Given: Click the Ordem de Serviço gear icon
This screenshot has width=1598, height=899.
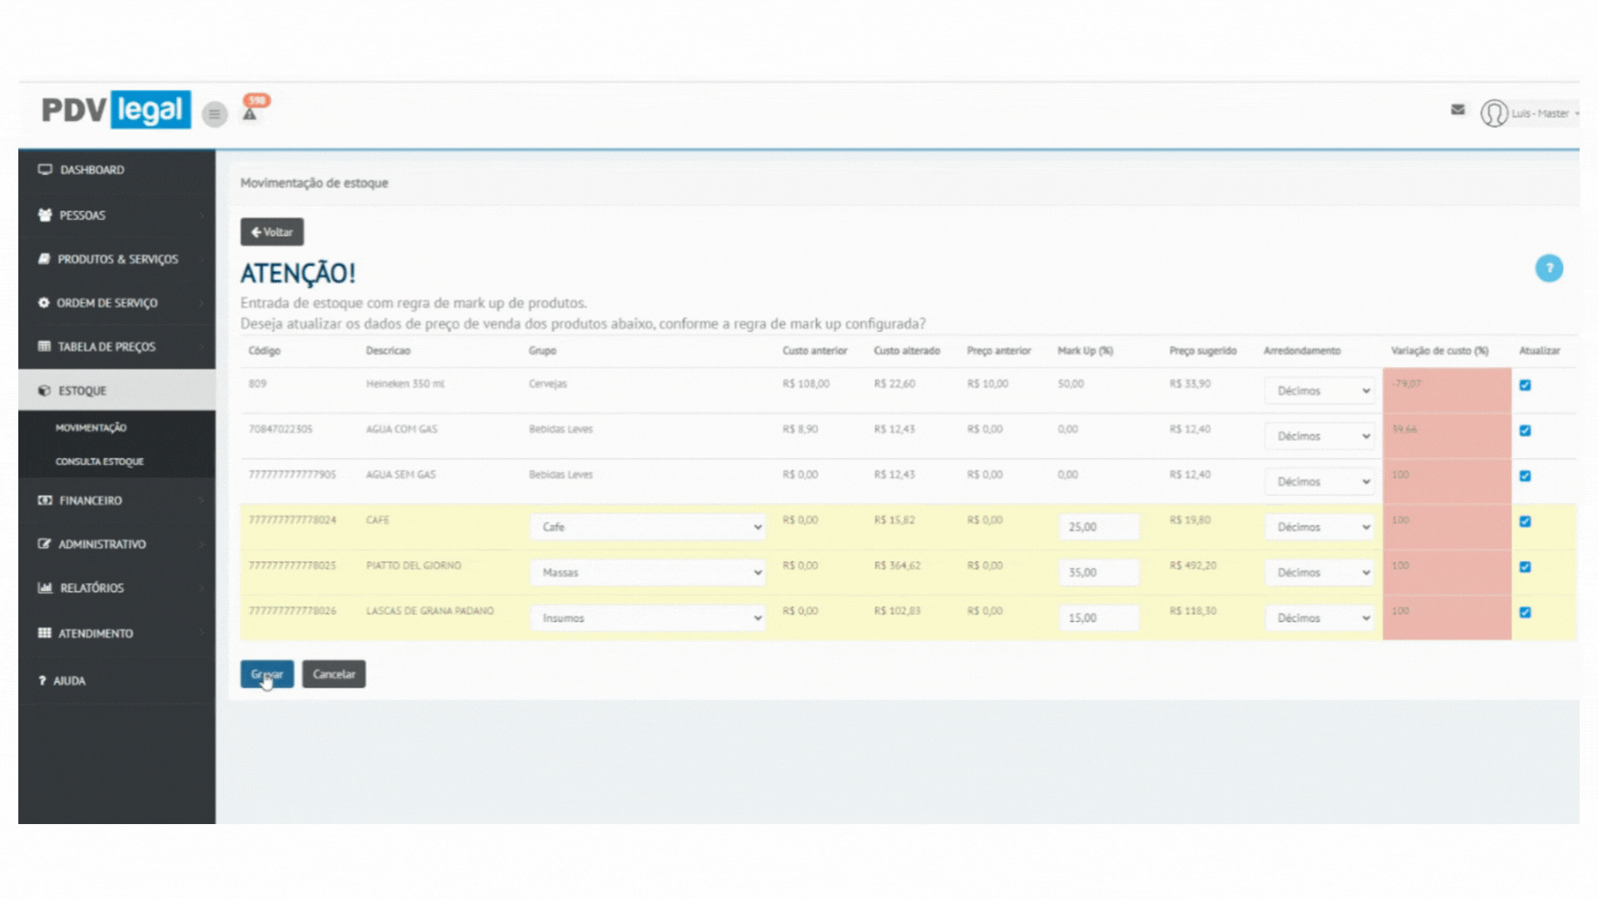Looking at the screenshot, I should click(x=44, y=303).
